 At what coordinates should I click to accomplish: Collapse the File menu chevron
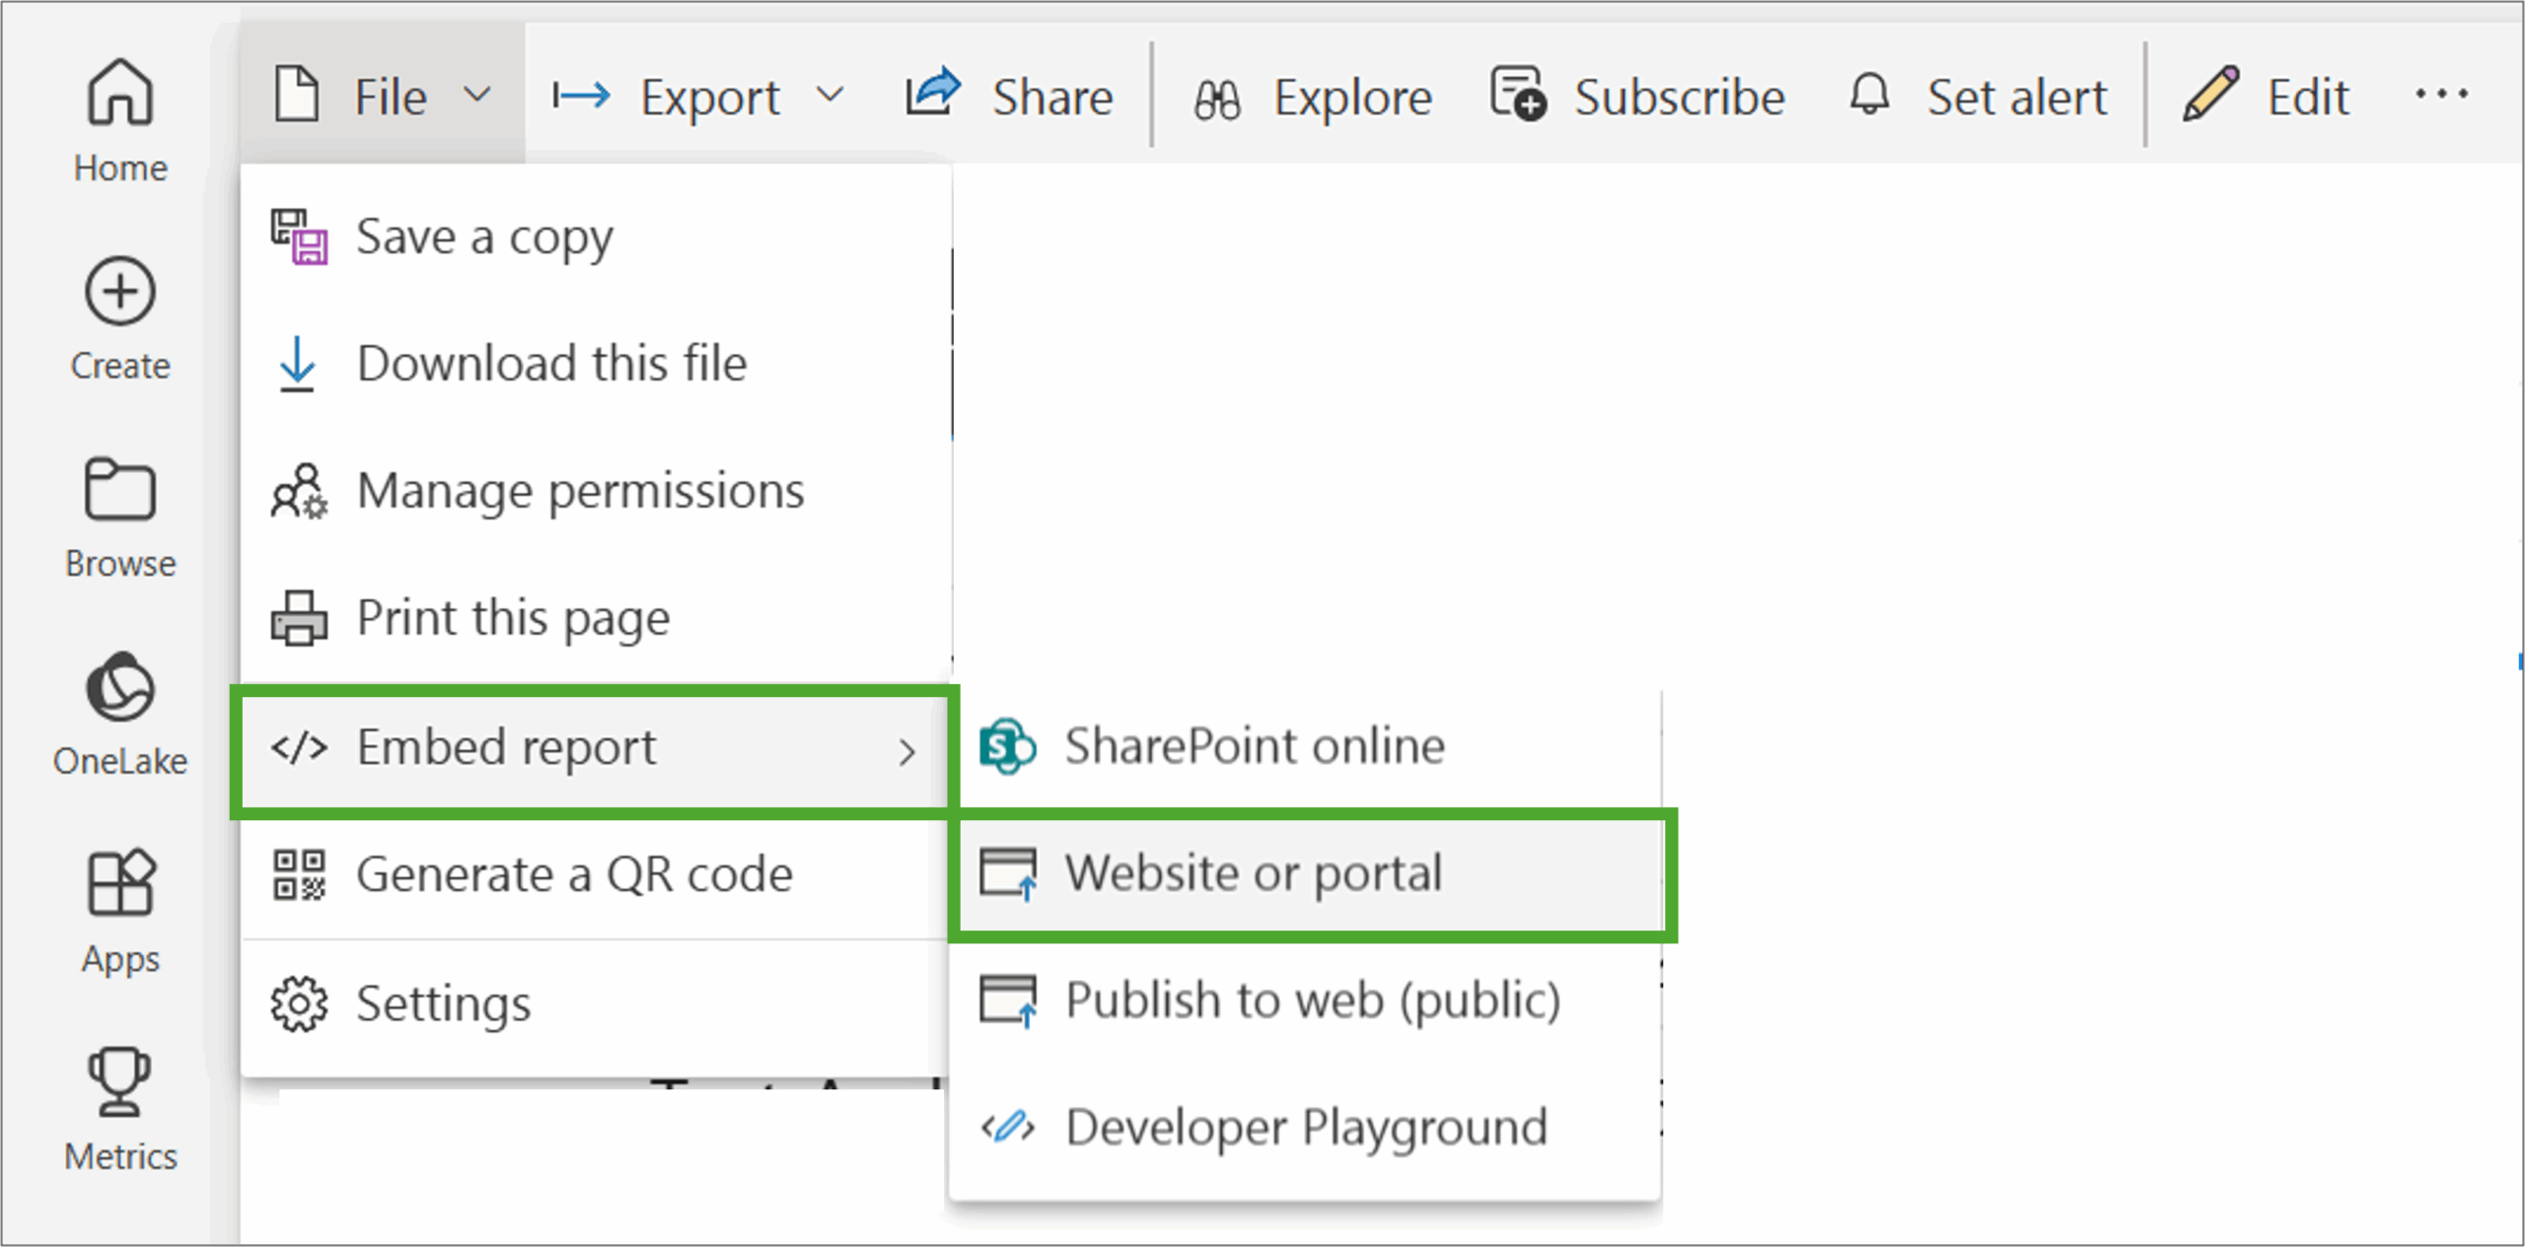[477, 96]
